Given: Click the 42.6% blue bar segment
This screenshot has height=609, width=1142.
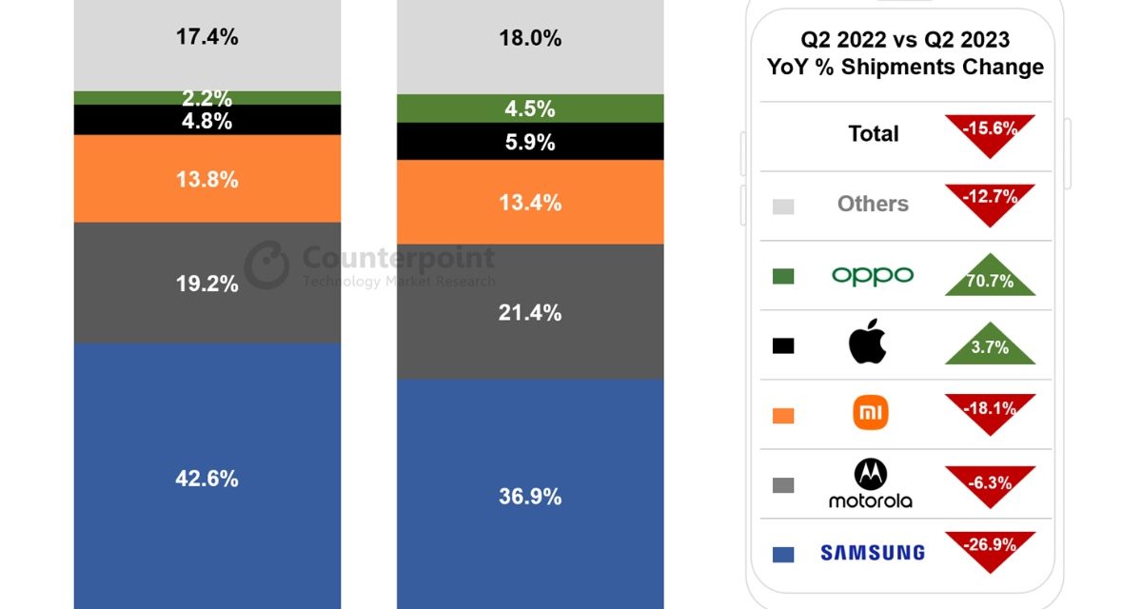Looking at the screenshot, I should pos(207,476).
